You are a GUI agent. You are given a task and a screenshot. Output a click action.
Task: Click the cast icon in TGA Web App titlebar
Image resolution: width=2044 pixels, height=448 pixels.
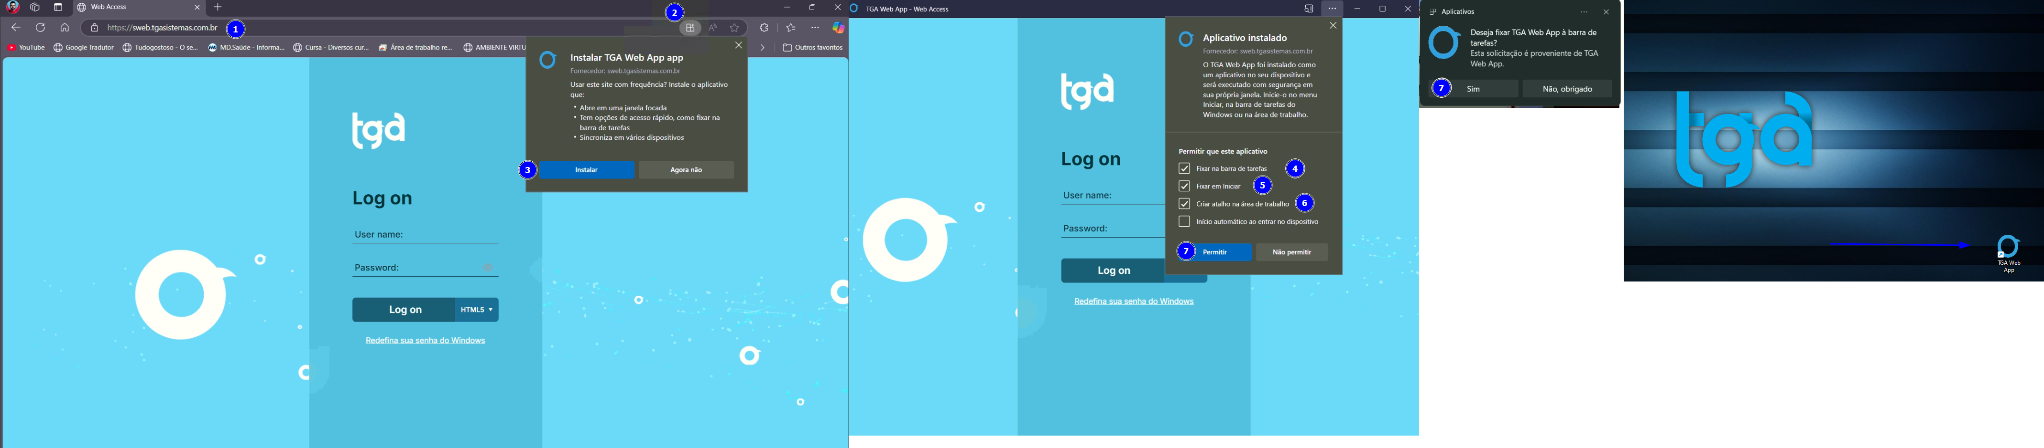click(1309, 10)
